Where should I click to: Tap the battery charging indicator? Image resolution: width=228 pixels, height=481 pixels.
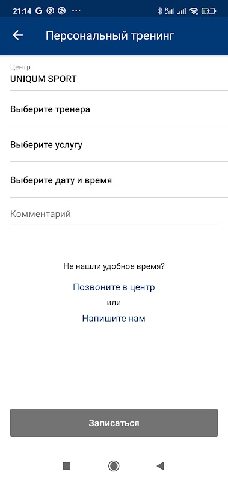pos(209,11)
